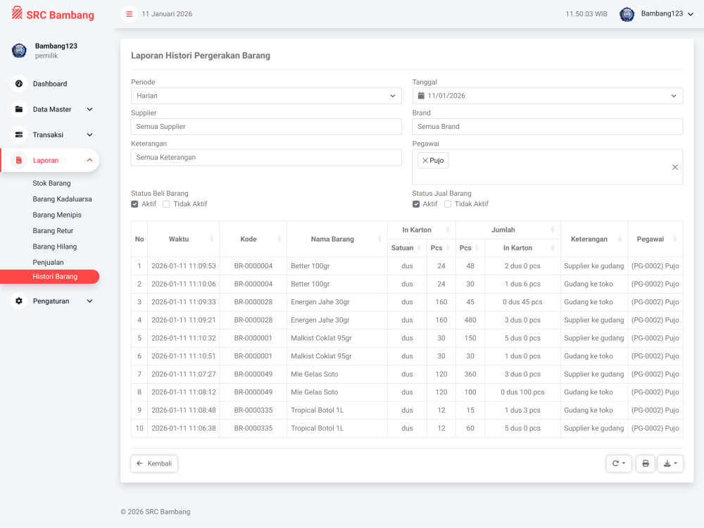Sort by In Karton group header arrows

tap(447, 230)
